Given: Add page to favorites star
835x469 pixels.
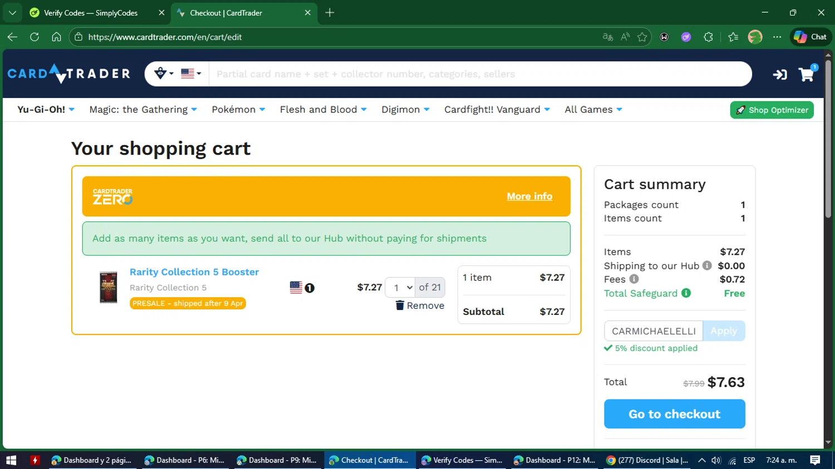Looking at the screenshot, I should click(x=642, y=37).
